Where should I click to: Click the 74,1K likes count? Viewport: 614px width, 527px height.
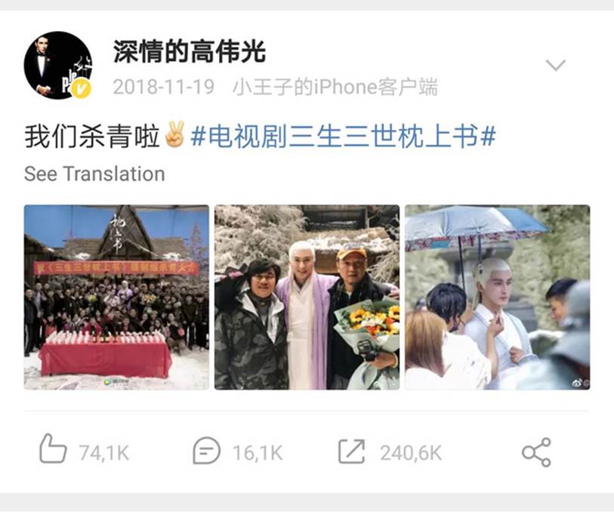pos(104,453)
